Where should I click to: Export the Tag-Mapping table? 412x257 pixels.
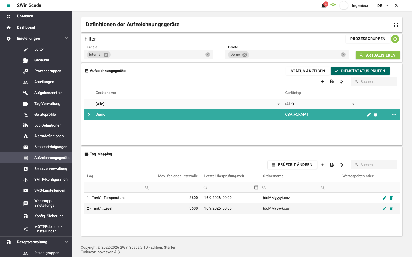[332, 165]
